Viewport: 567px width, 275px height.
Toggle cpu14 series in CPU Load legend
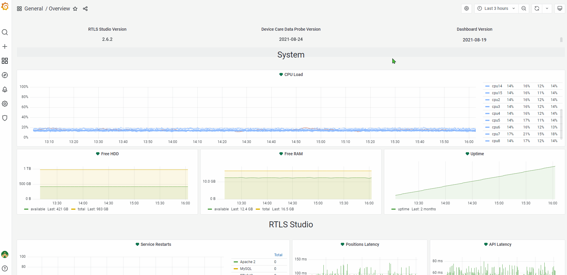[x=497, y=86]
